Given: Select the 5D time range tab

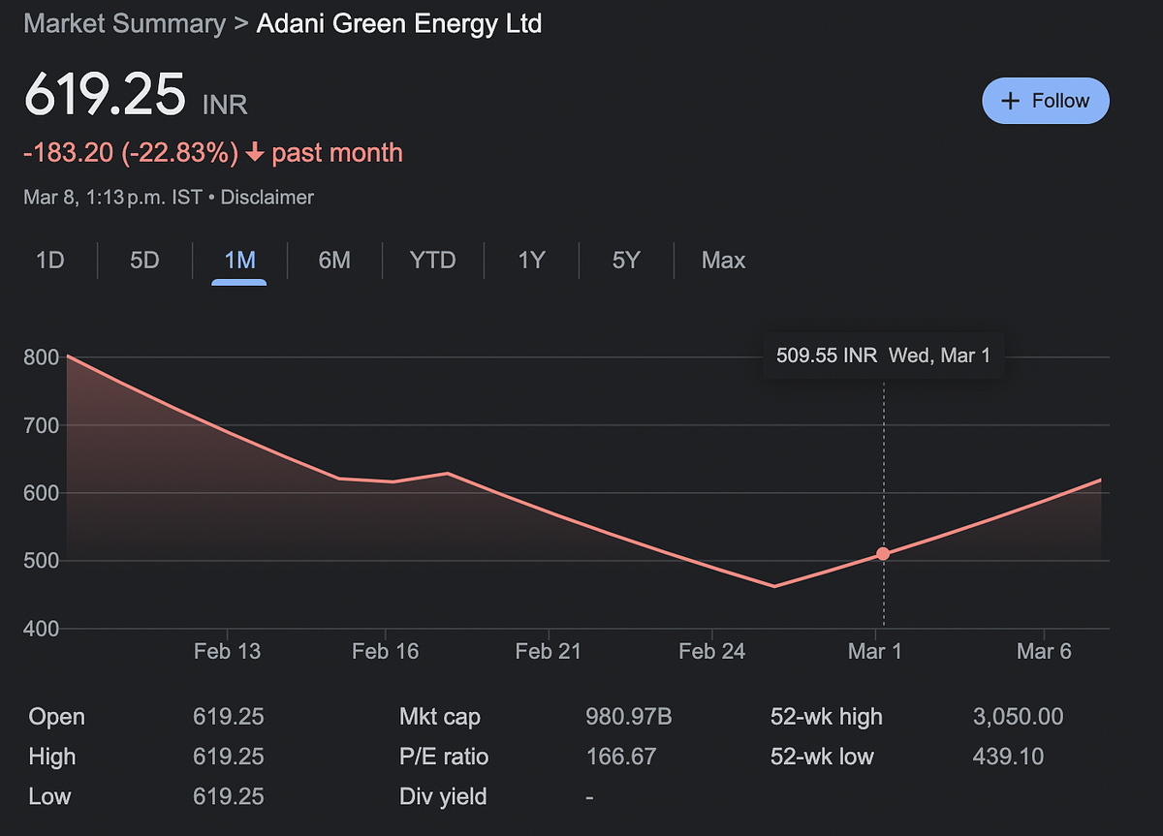Looking at the screenshot, I should (144, 261).
